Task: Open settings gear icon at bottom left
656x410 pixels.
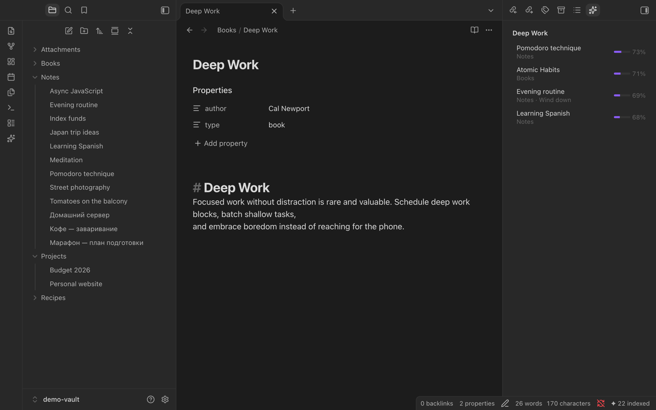Action: [165, 399]
